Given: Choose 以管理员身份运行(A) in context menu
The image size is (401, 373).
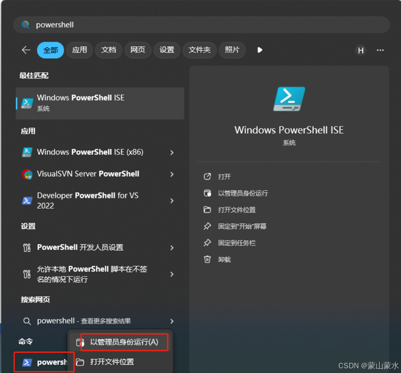Looking at the screenshot, I should pyautogui.click(x=120, y=342).
